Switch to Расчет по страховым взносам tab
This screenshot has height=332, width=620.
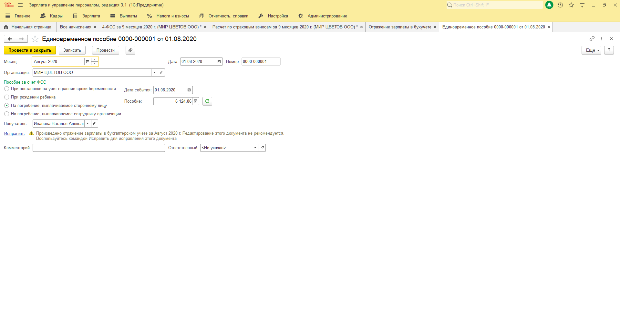285,27
